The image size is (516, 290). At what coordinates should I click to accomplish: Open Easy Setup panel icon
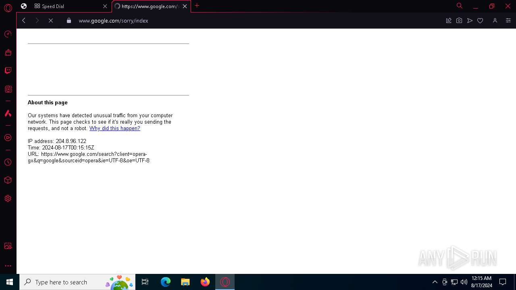(x=508, y=21)
